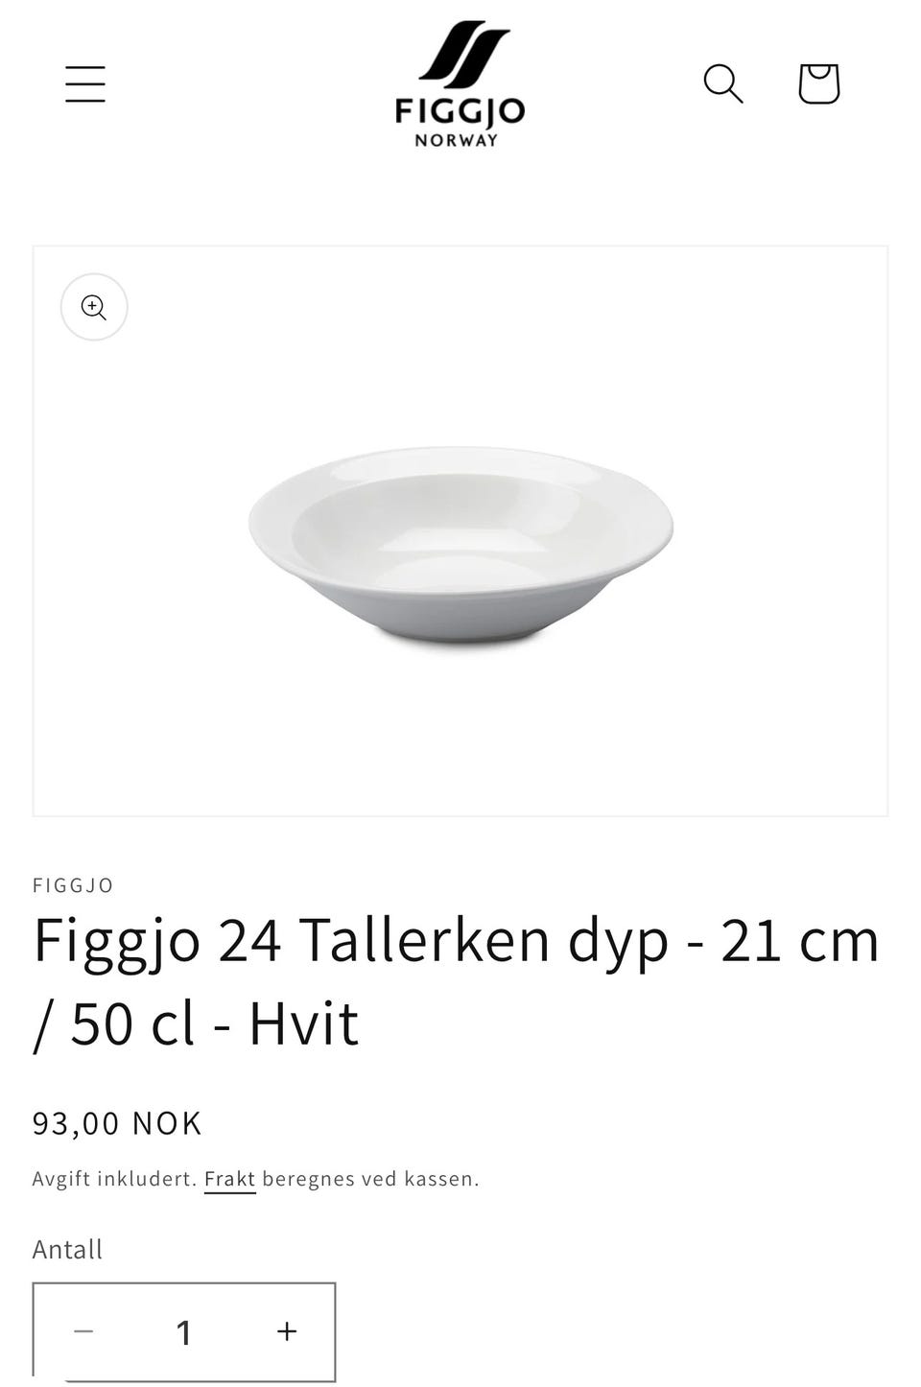Open the hamburger navigation menu
This screenshot has width=921, height=1387.
pos(85,83)
